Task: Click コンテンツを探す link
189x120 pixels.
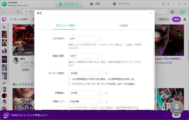Action: point(19,19)
